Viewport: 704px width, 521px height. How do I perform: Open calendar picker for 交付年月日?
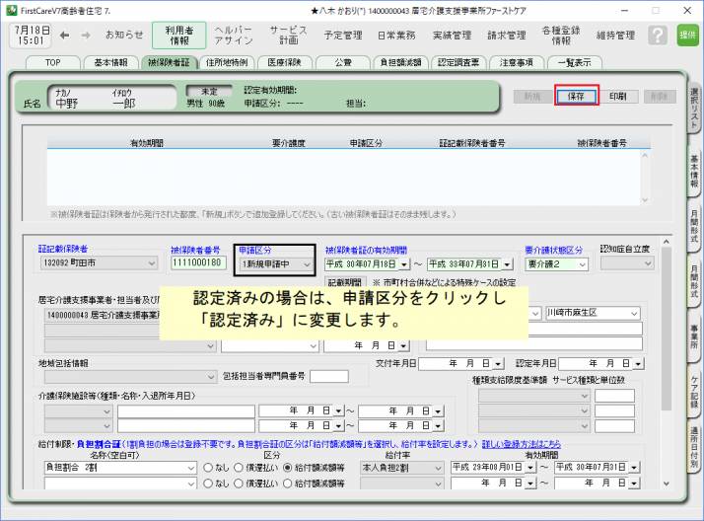tap(496, 363)
